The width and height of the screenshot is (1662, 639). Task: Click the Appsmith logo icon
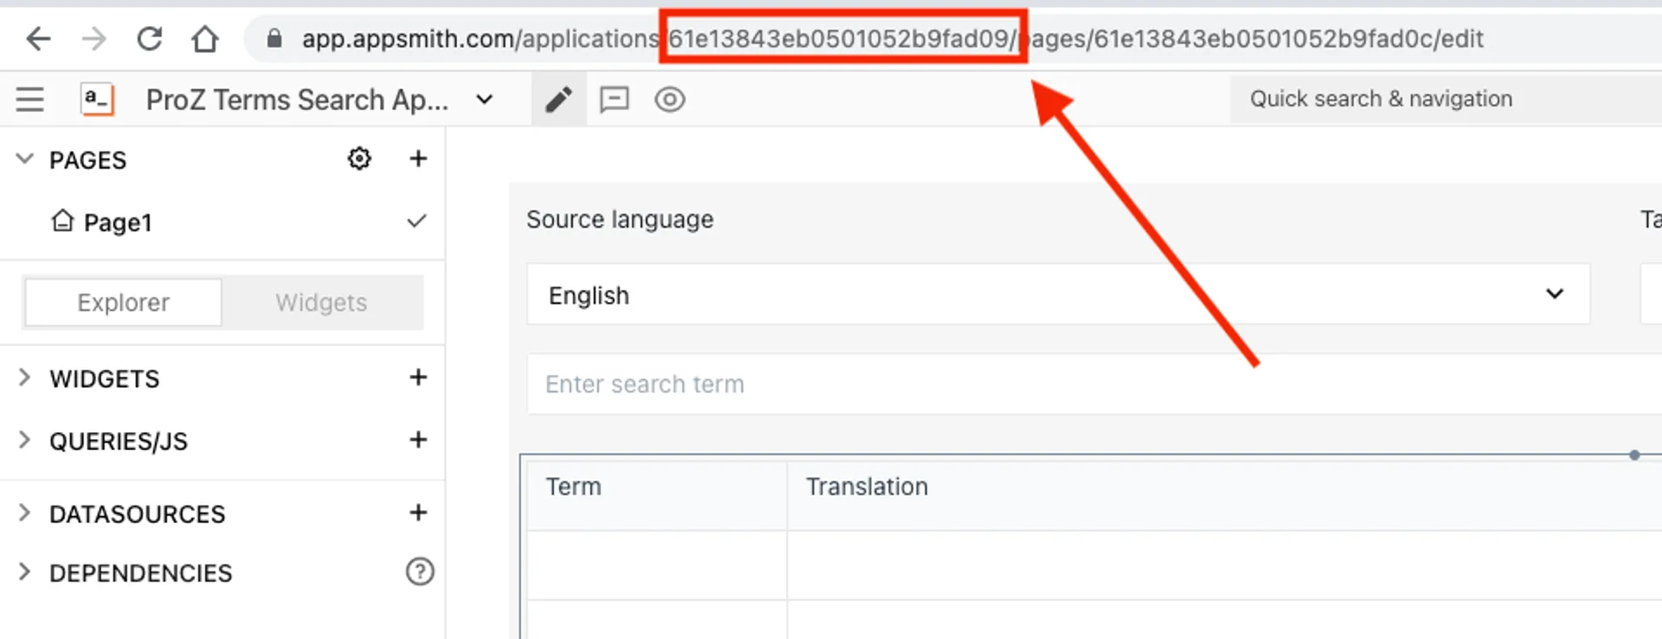[x=97, y=100]
